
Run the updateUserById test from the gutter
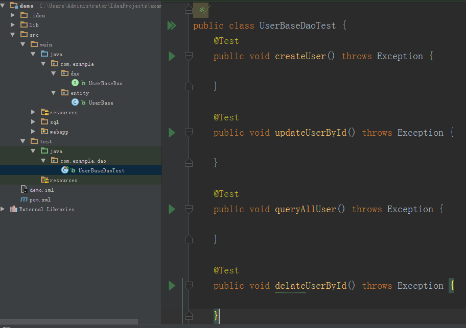click(x=172, y=133)
